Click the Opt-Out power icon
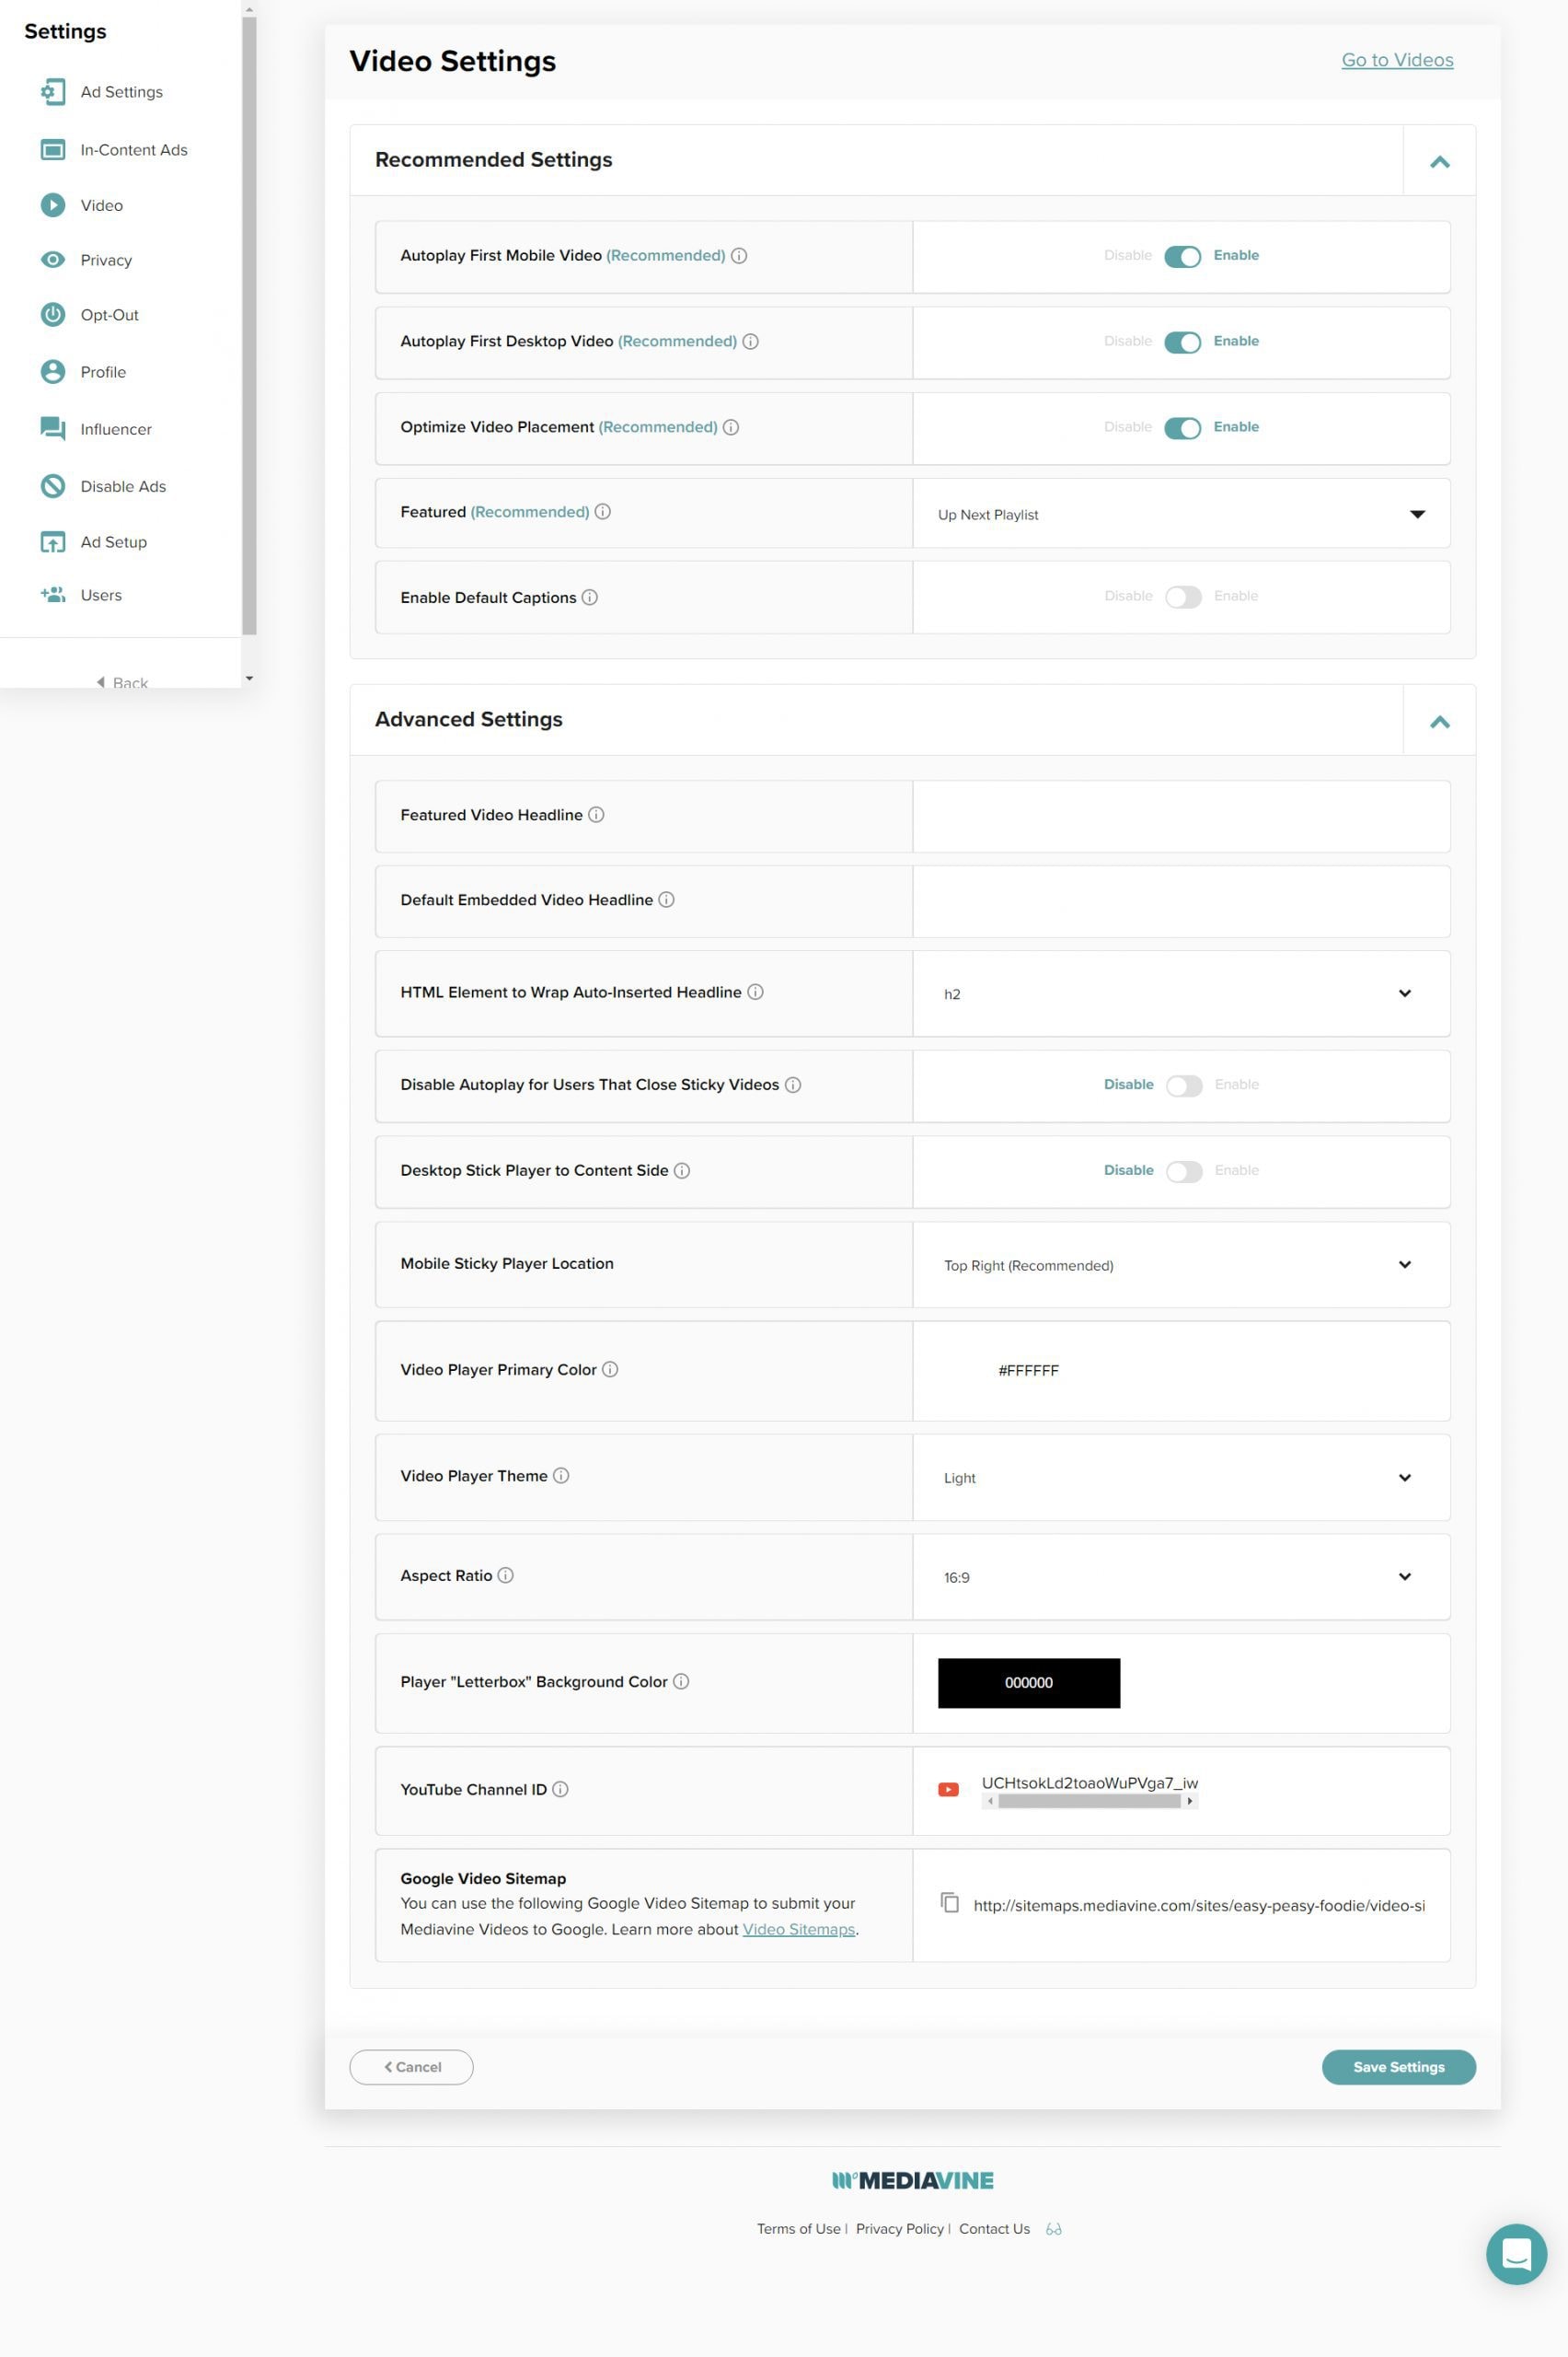 click(x=52, y=315)
